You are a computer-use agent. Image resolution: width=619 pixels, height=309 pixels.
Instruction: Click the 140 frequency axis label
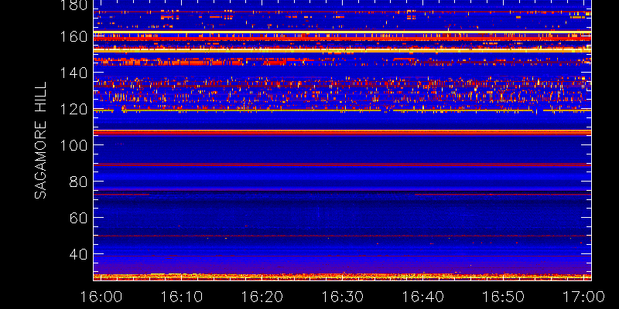pyautogui.click(x=74, y=73)
